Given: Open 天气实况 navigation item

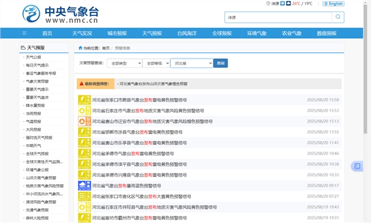Looking at the screenshot, I should (82, 33).
